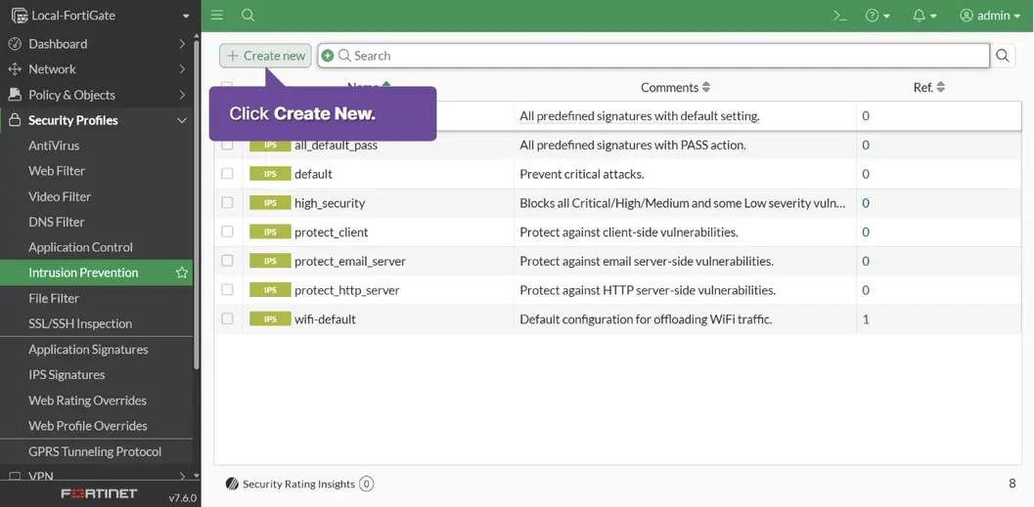This screenshot has width=1034, height=507.
Task: Tick the high_security checkbox
Action: (228, 203)
